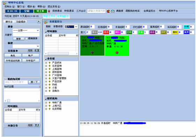
Task: Click the telephone dial icon in toolbar
Action: point(108,11)
